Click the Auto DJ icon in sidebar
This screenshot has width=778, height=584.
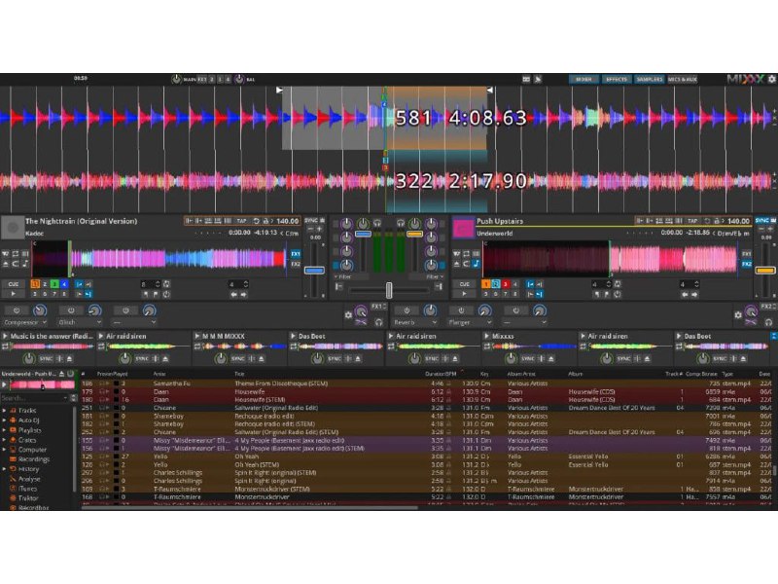point(13,420)
